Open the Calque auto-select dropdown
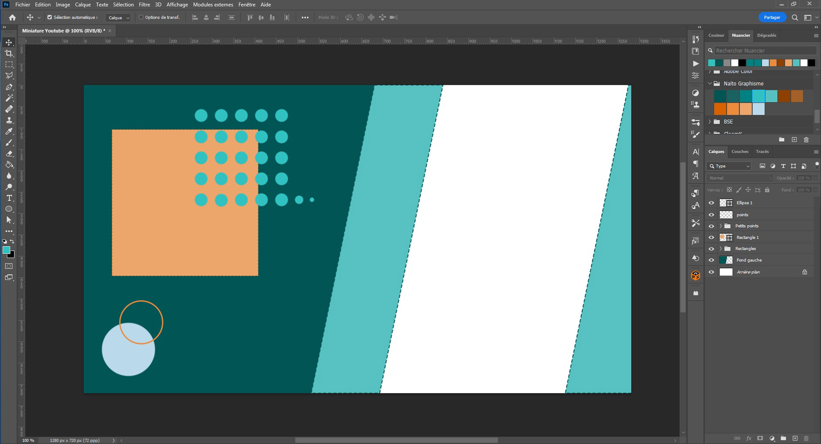 click(118, 18)
